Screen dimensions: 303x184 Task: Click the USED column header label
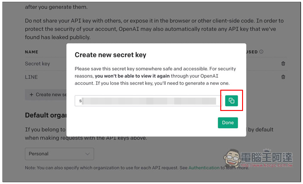252,52
